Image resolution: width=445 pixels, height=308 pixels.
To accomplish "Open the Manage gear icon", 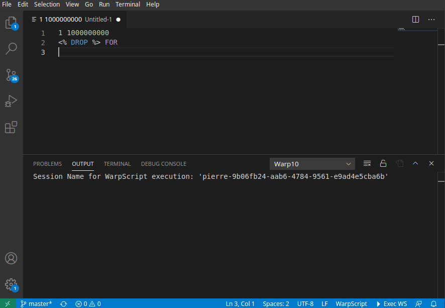I will coord(12,285).
